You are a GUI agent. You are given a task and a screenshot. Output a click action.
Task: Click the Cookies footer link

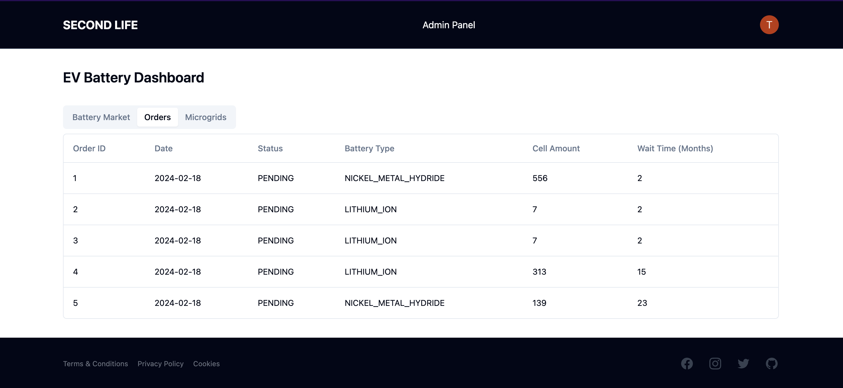(x=206, y=364)
